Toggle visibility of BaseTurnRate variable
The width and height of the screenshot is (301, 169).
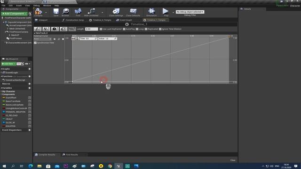click(30, 101)
